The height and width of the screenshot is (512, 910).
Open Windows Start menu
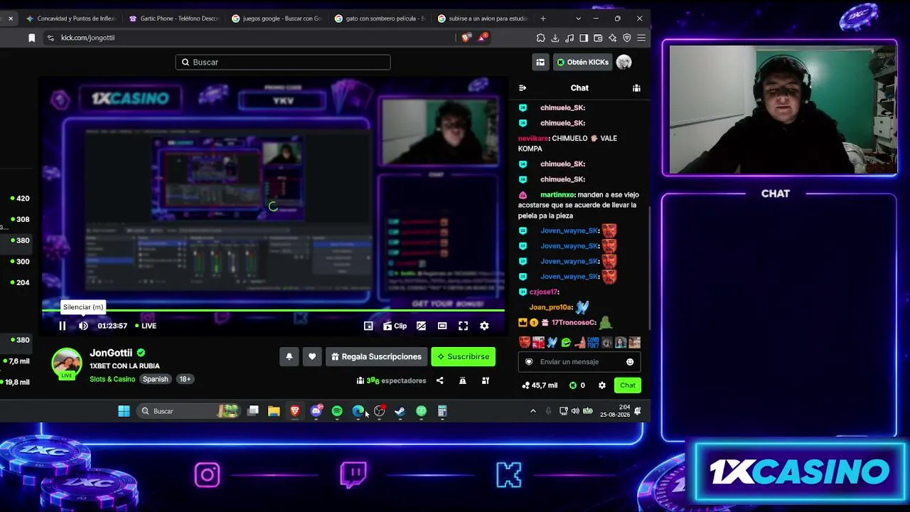tap(124, 411)
